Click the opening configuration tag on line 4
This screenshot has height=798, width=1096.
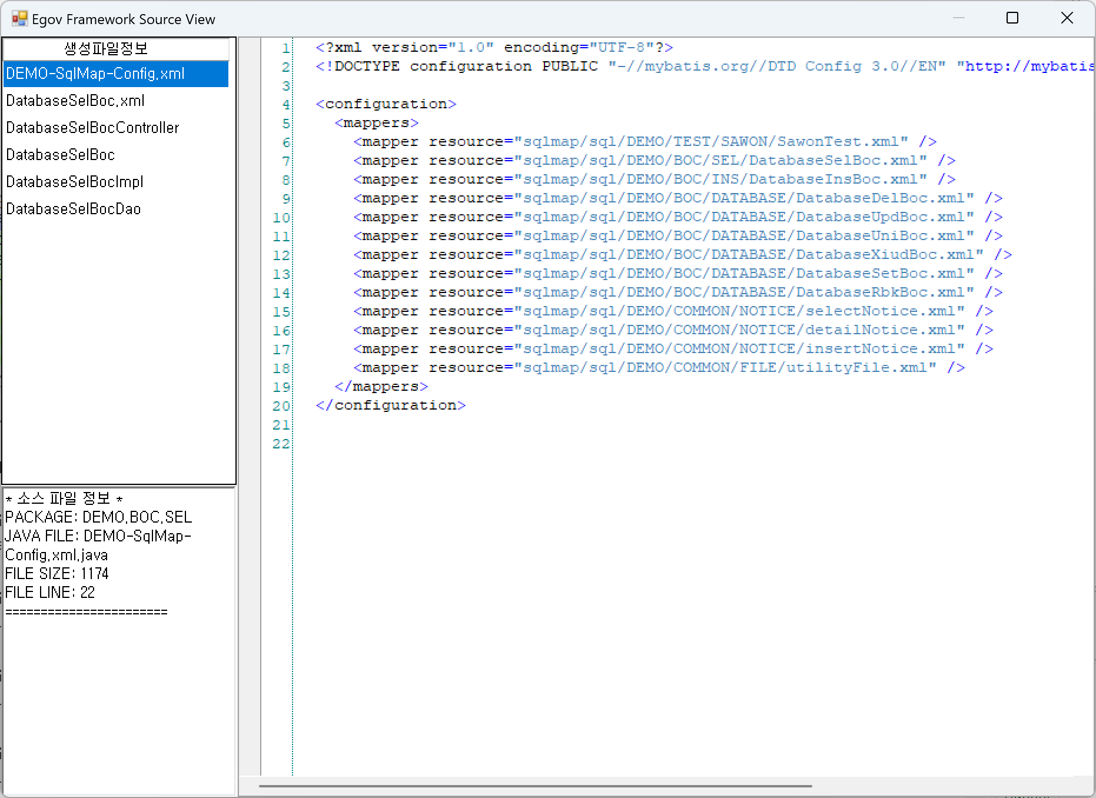point(386,104)
